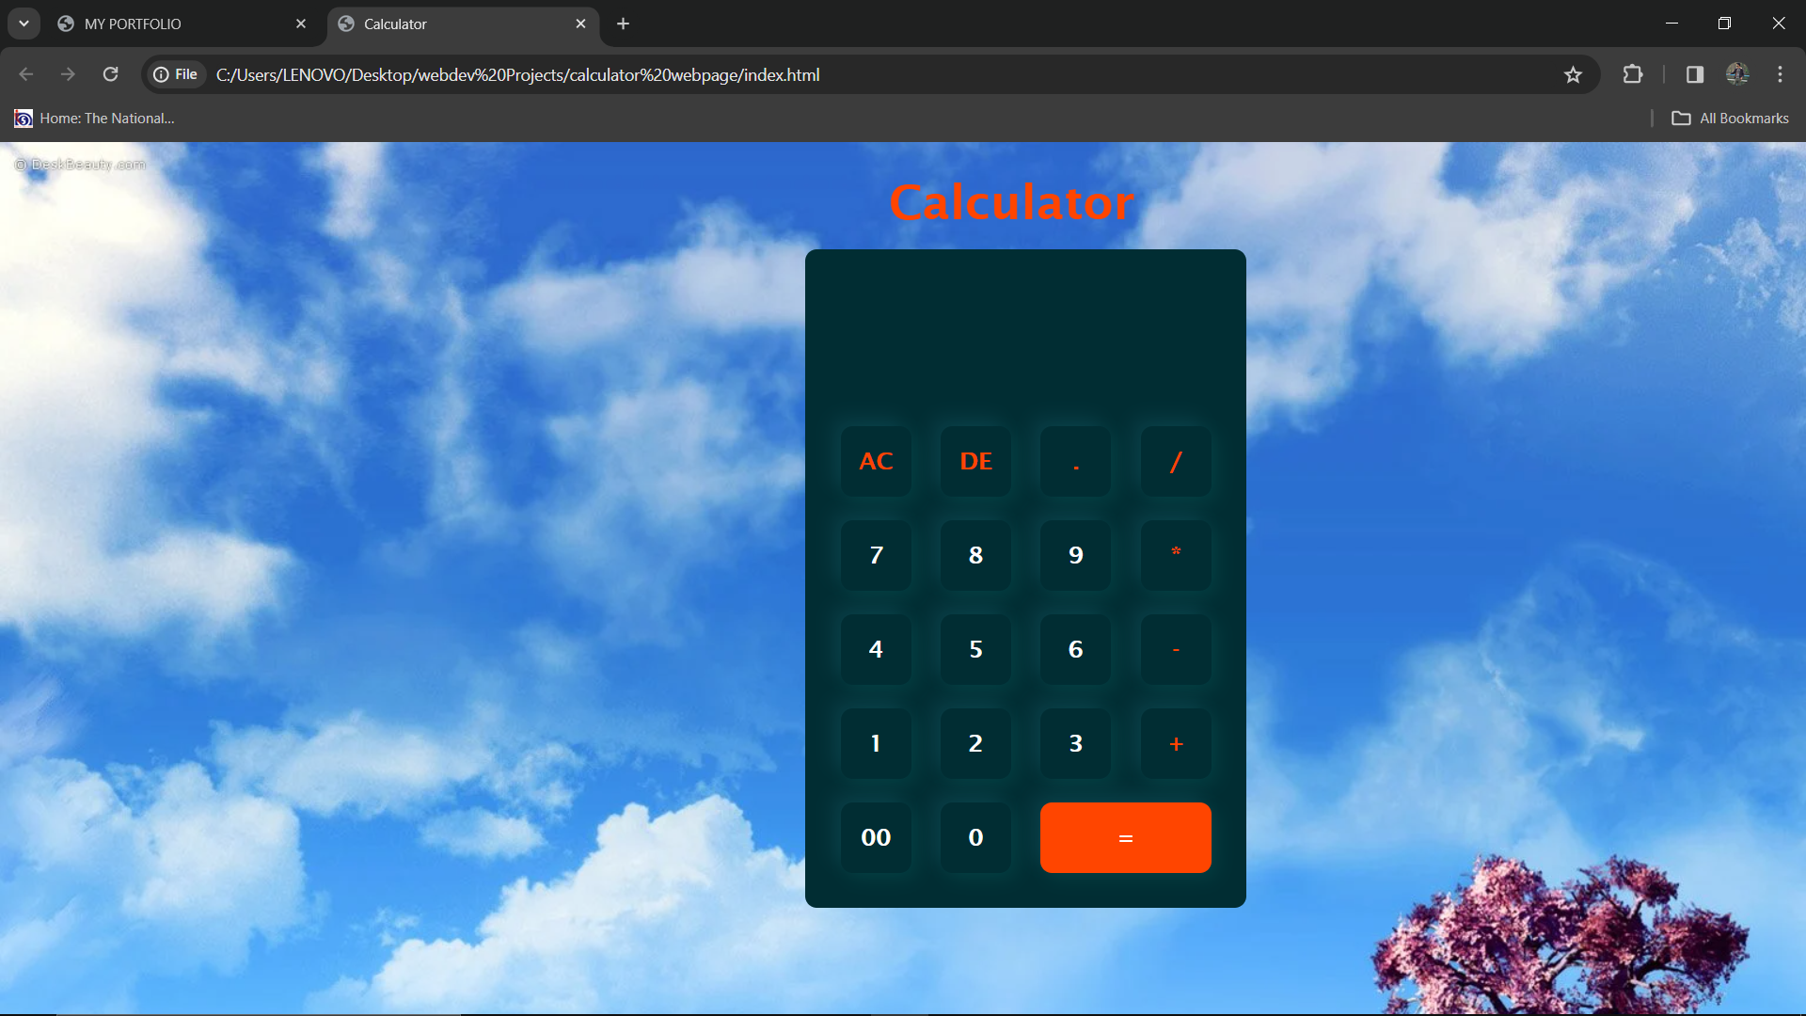
Task: Bookmark this page with the star icon
Action: 1573,74
